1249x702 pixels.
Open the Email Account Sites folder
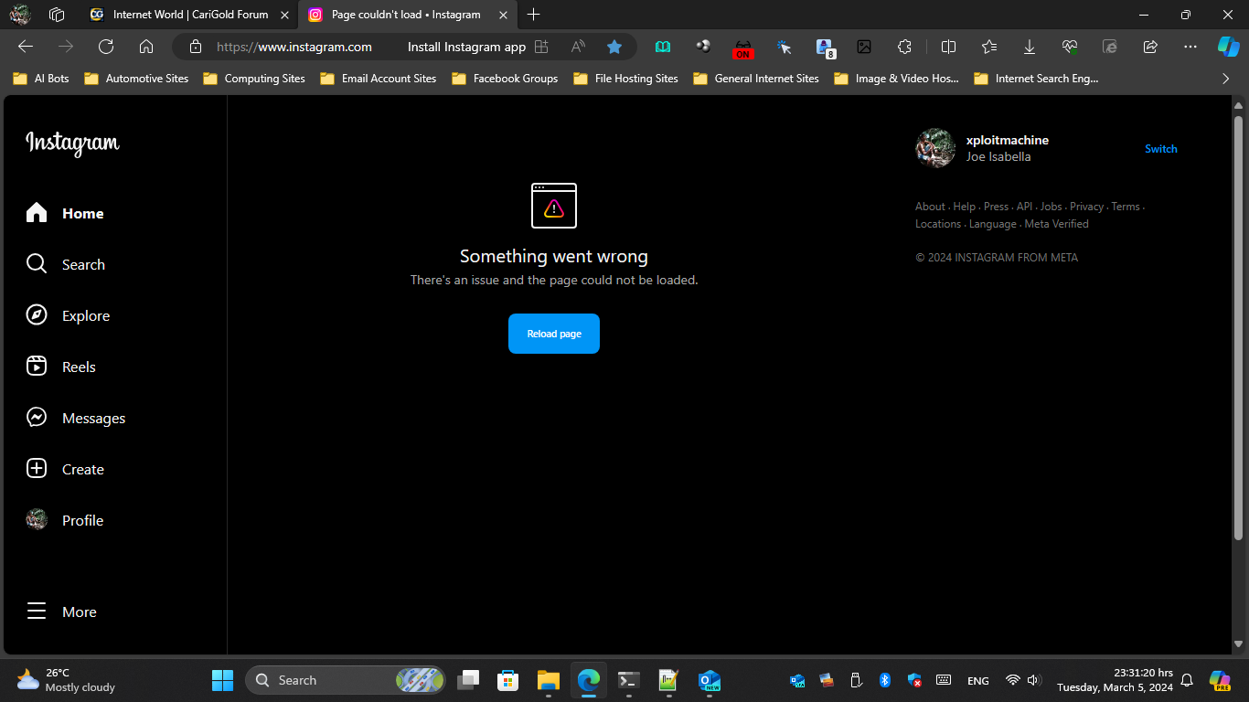tap(379, 79)
